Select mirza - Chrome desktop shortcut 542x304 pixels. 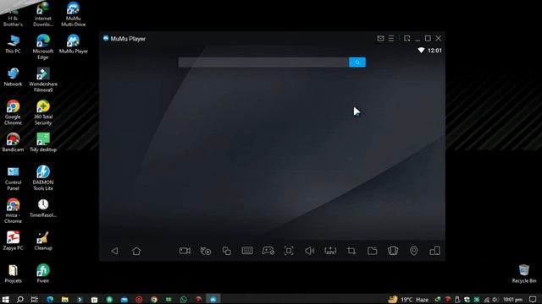(x=13, y=210)
